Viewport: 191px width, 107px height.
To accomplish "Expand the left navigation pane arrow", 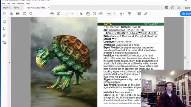I will coord(9,63).
